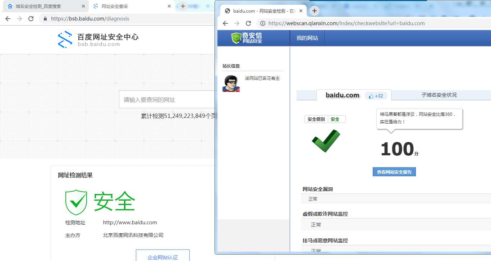The image size is (491, 261).
Task: Click 挂马或恶意网站监控 heading
Action: pyautogui.click(x=325, y=241)
